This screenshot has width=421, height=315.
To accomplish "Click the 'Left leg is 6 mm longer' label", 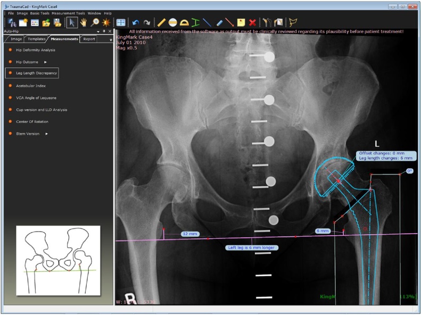I will tap(252, 247).
